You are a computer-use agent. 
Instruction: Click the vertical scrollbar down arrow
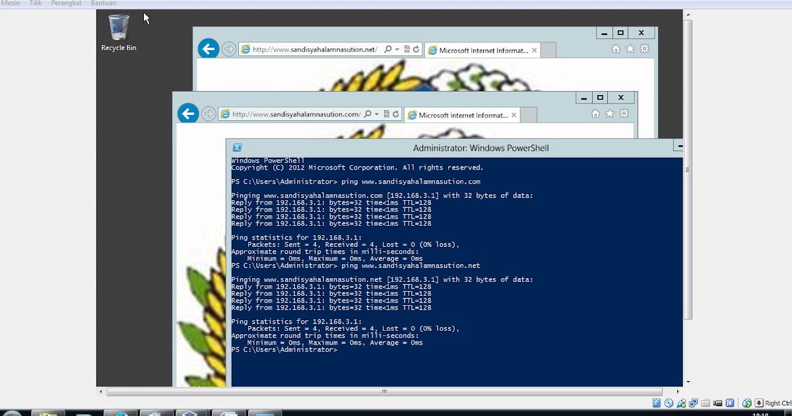coord(688,382)
